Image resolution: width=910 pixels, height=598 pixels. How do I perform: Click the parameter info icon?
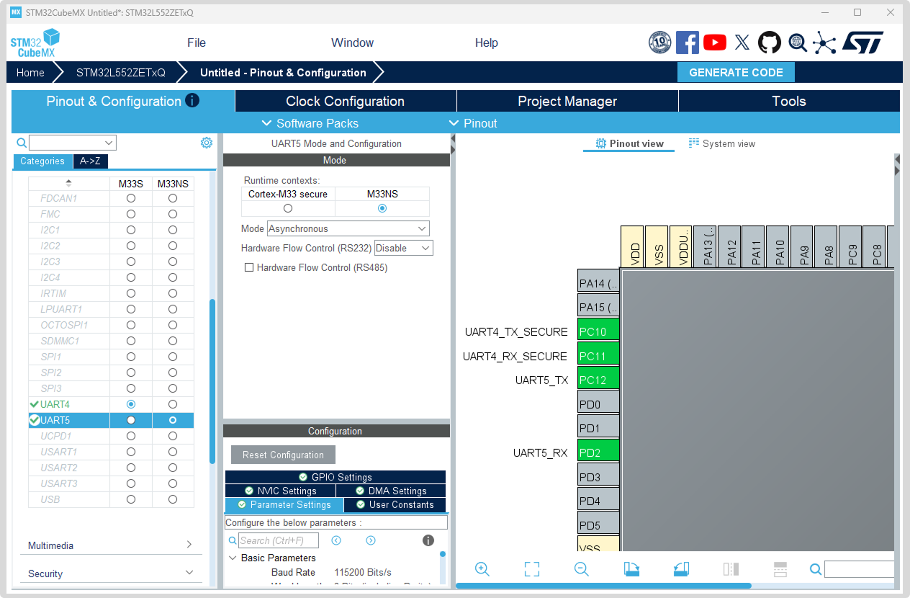(428, 540)
